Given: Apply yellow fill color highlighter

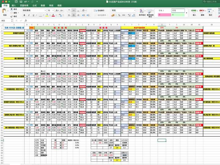Looking at the screenshot, I should pyautogui.click(x=47, y=15).
